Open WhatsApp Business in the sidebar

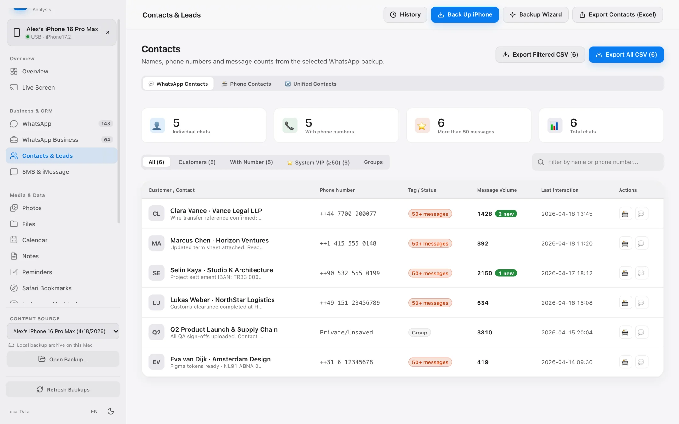point(61,140)
